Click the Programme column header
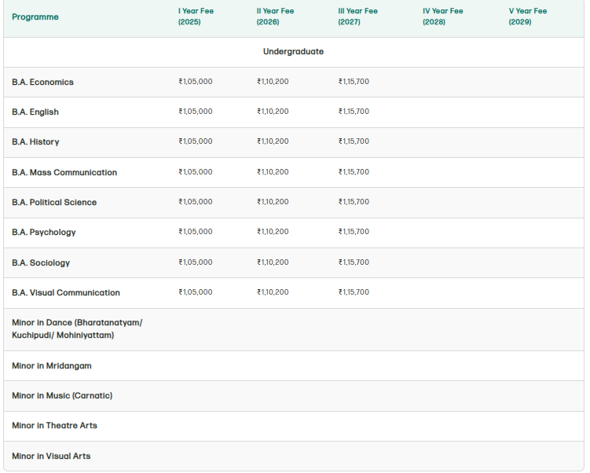590x473 pixels. click(x=35, y=17)
